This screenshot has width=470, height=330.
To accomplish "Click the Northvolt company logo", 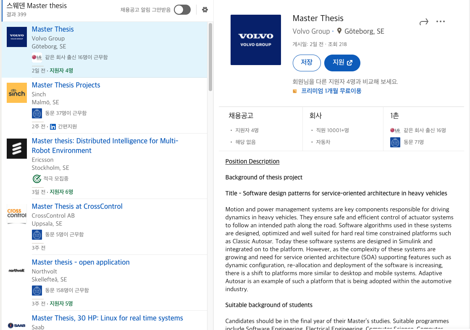I will pos(17,270).
